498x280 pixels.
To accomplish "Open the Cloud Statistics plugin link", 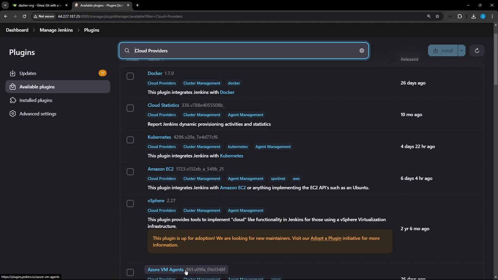I will (x=163, y=105).
